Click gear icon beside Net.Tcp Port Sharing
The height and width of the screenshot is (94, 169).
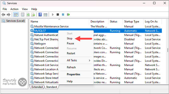pyautogui.click(x=32, y=39)
